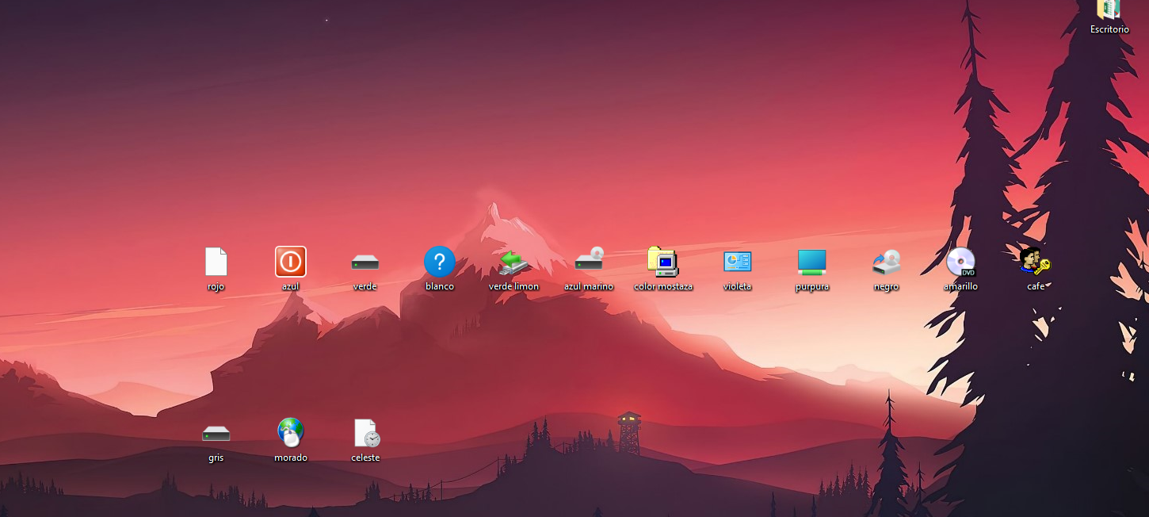The height and width of the screenshot is (517, 1149).
Task: Click the control panel icon labeled violeta
Action: click(738, 262)
